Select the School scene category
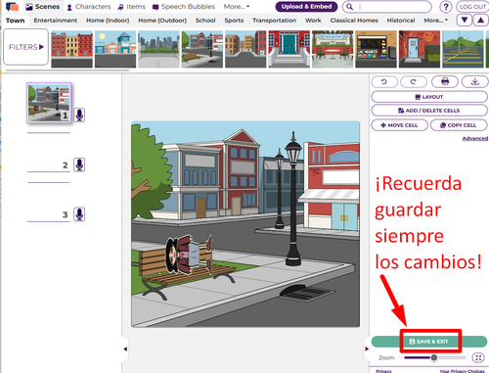This screenshot has height=373, width=489. tap(205, 21)
